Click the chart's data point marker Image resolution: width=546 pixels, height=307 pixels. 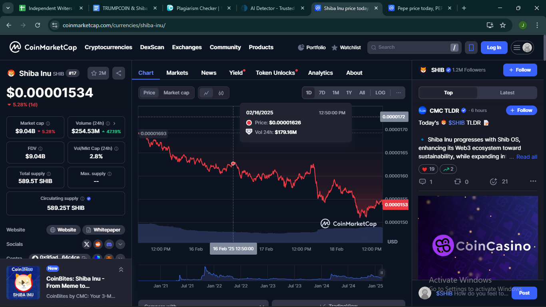pos(233,163)
